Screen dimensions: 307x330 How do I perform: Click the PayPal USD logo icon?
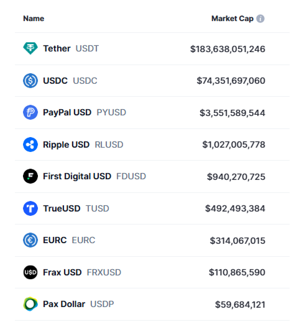tap(30, 112)
